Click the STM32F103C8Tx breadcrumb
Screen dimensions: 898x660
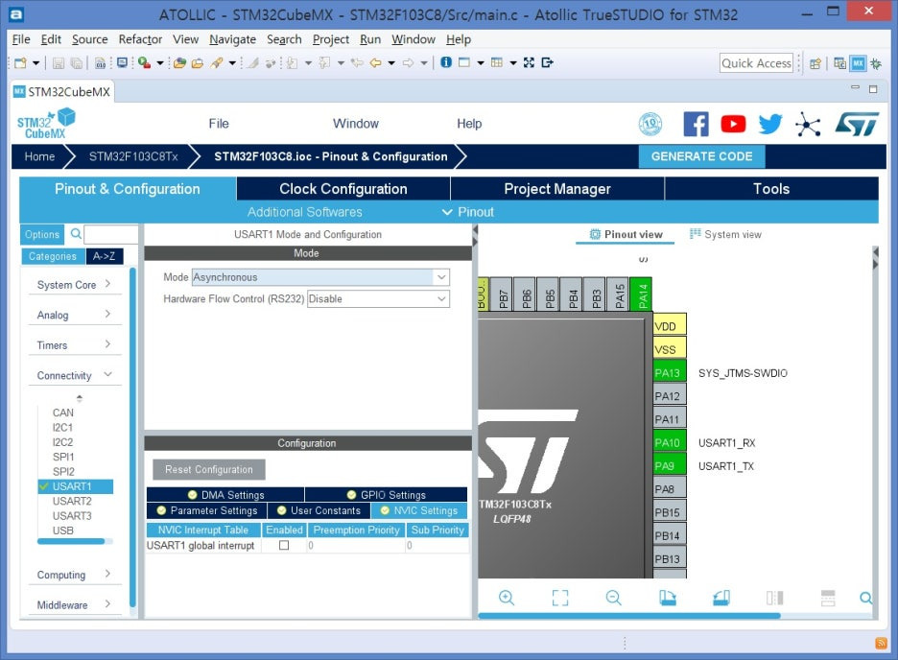pyautogui.click(x=133, y=156)
